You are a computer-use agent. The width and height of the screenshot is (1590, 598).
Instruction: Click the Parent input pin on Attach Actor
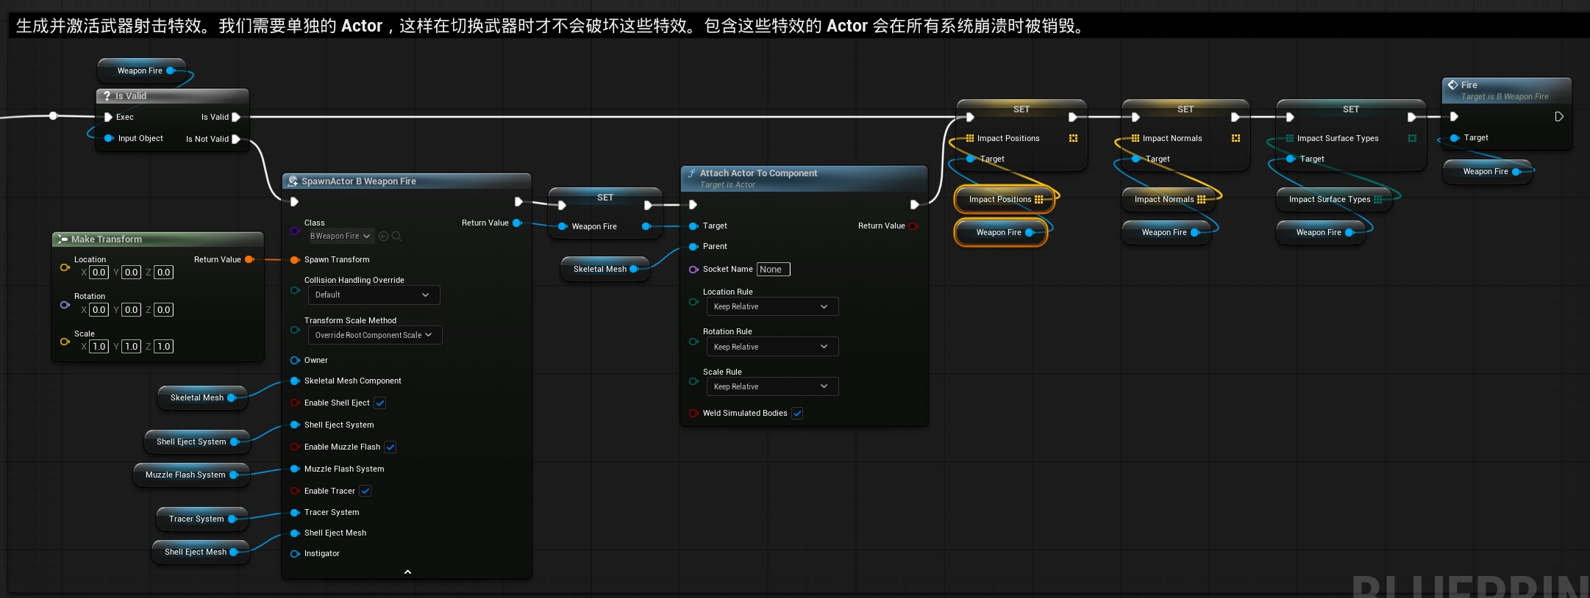[693, 246]
